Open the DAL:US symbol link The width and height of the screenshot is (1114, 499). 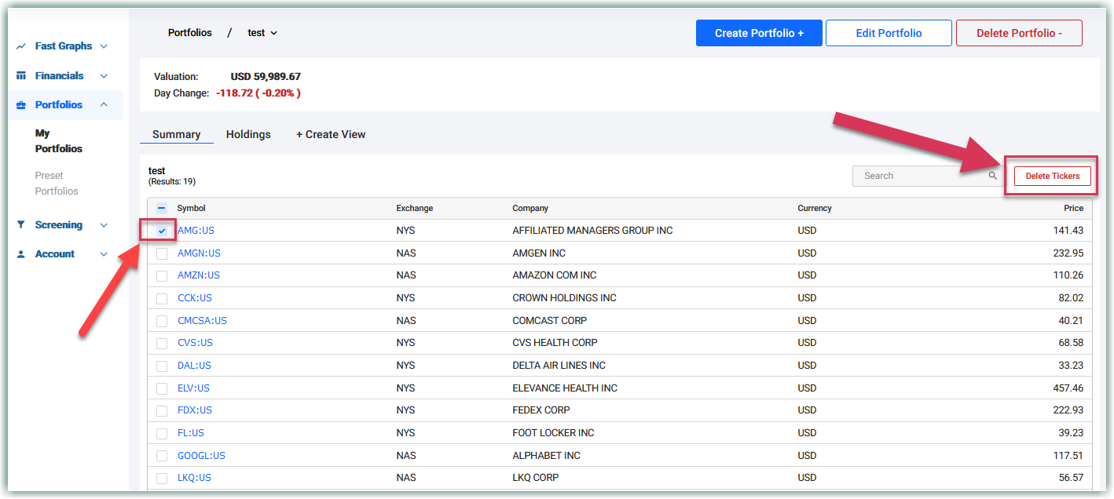194,366
